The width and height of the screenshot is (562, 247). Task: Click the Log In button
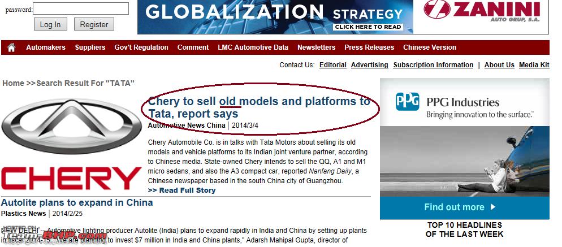pos(50,24)
